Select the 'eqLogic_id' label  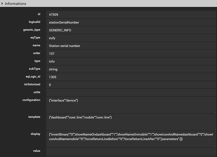(33, 77)
